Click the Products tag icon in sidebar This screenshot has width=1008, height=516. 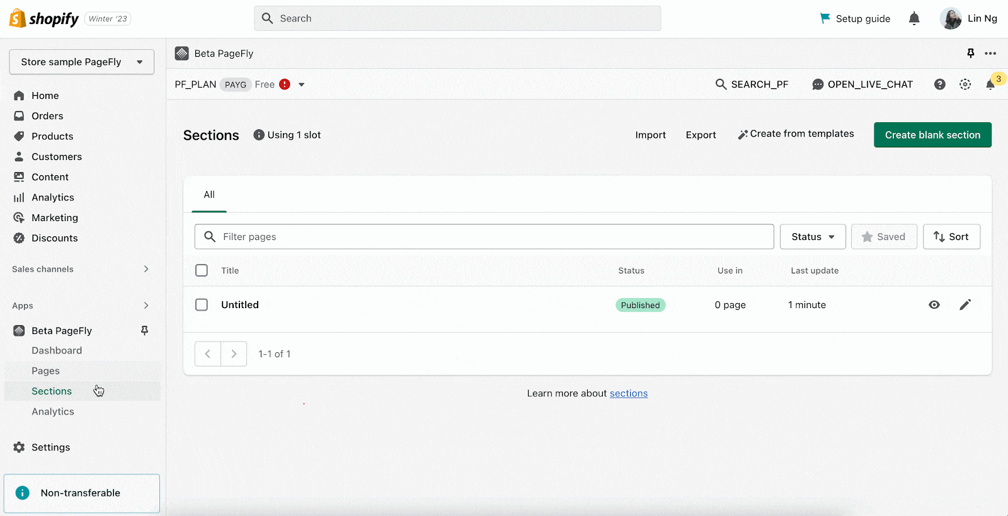(x=19, y=136)
